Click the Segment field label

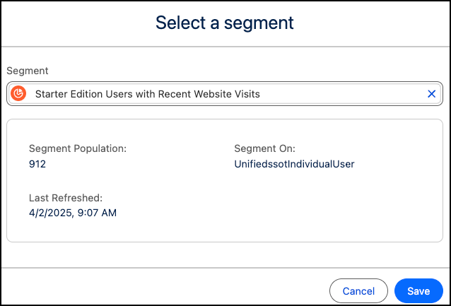click(28, 71)
